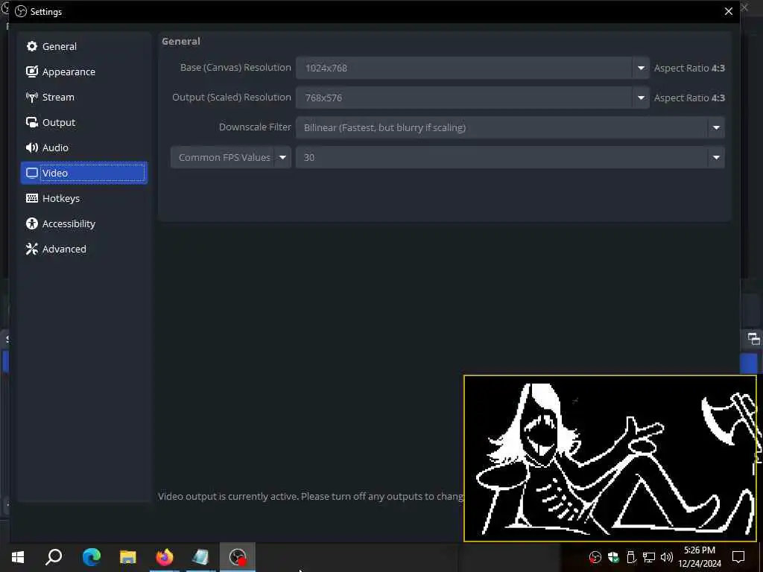Click the Stream antenna icon
The image size is (763, 572).
pyautogui.click(x=31, y=97)
